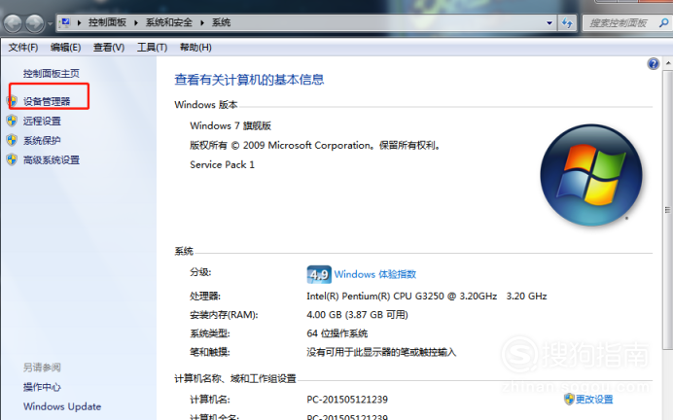The height and width of the screenshot is (420, 673).
Task: Open 高级系统设置 link
Action: pyautogui.click(x=52, y=160)
